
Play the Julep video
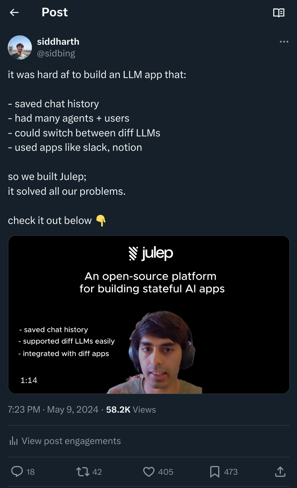pyautogui.click(x=148, y=314)
